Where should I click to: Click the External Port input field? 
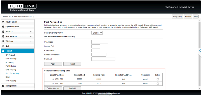[x=96, y=50]
